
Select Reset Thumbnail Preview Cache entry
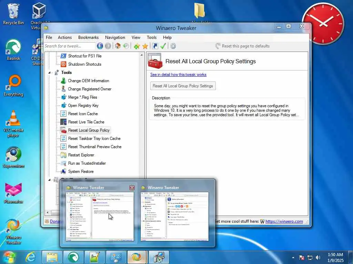pyautogui.click(x=94, y=146)
